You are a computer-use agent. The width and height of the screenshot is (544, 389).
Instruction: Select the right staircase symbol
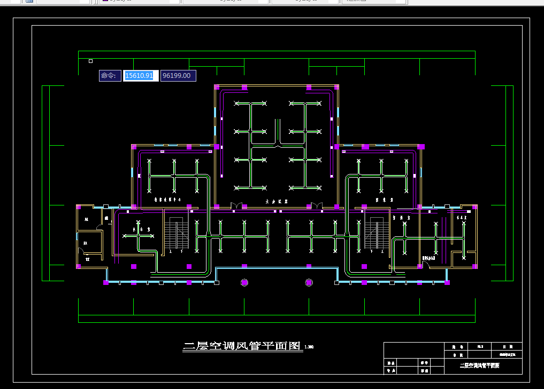377,233
